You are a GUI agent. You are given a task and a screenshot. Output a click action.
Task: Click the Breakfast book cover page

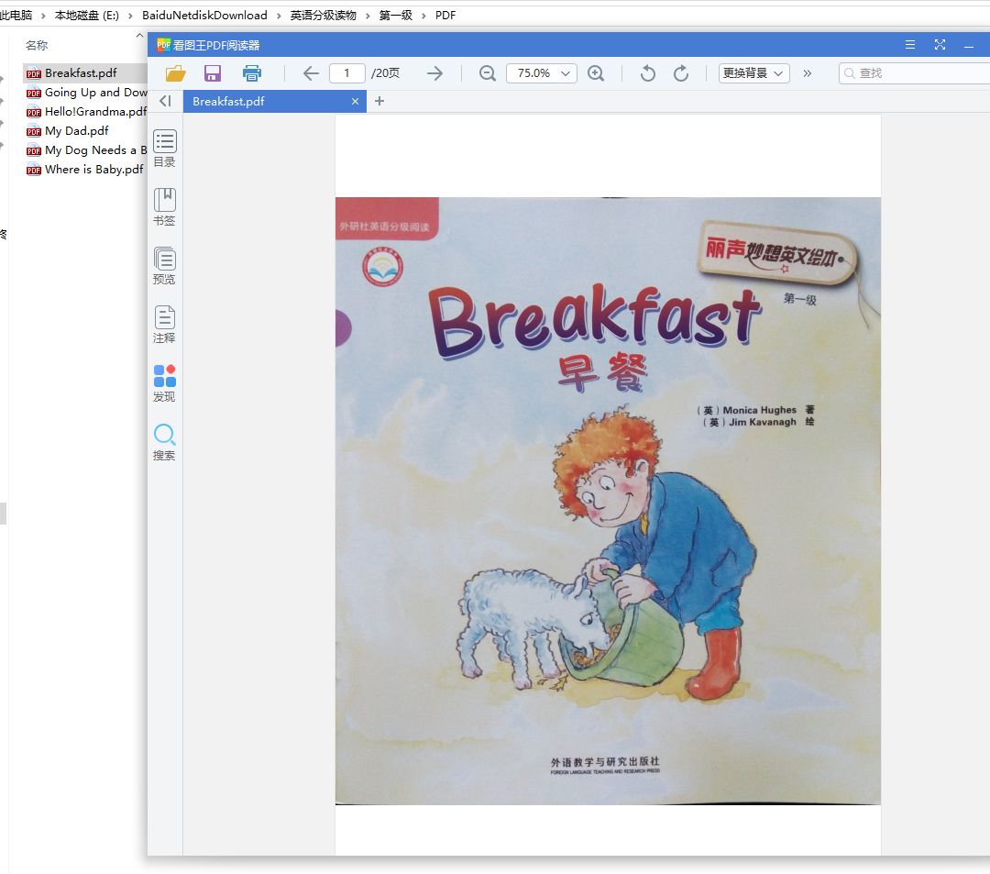pos(608,501)
